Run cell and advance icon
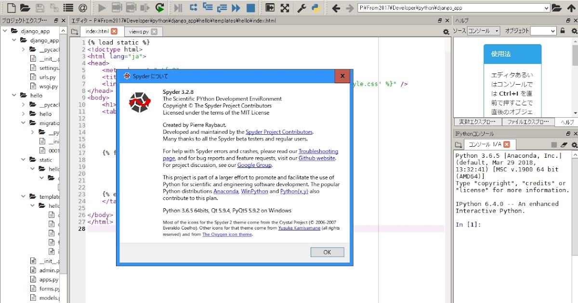Viewport: 578px width, 303px height. (131, 8)
